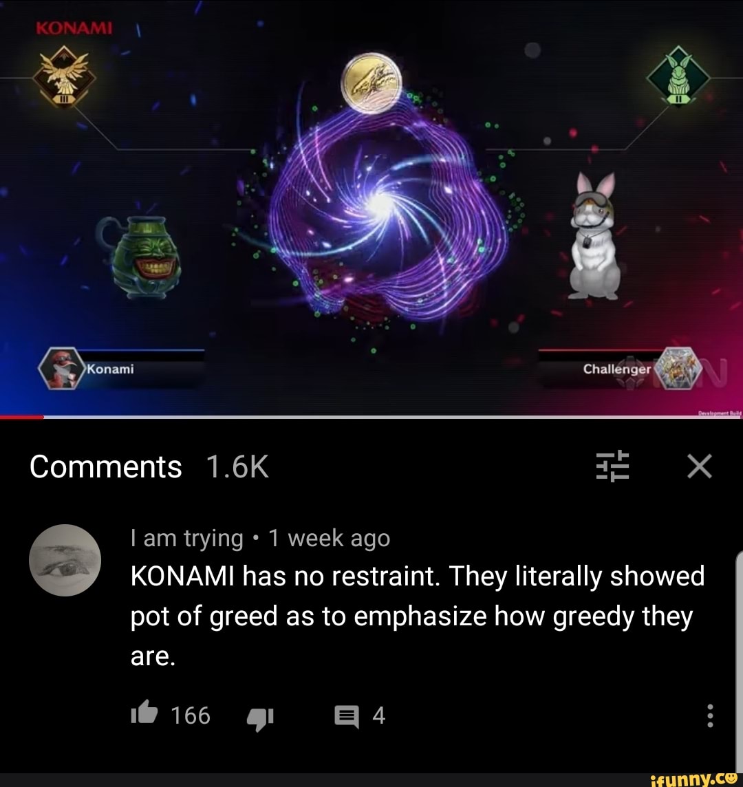The width and height of the screenshot is (743, 787).
Task: Click the golden eagle rank emblem
Action: click(x=64, y=76)
